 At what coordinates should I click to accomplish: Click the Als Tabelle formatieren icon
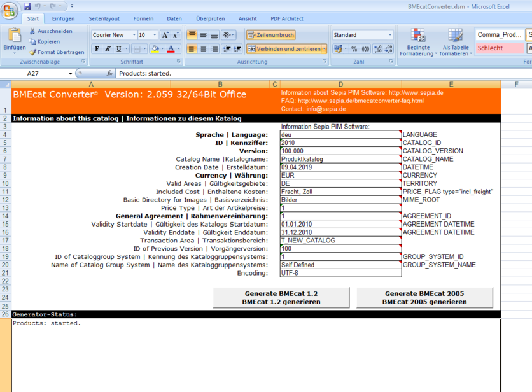(x=454, y=36)
